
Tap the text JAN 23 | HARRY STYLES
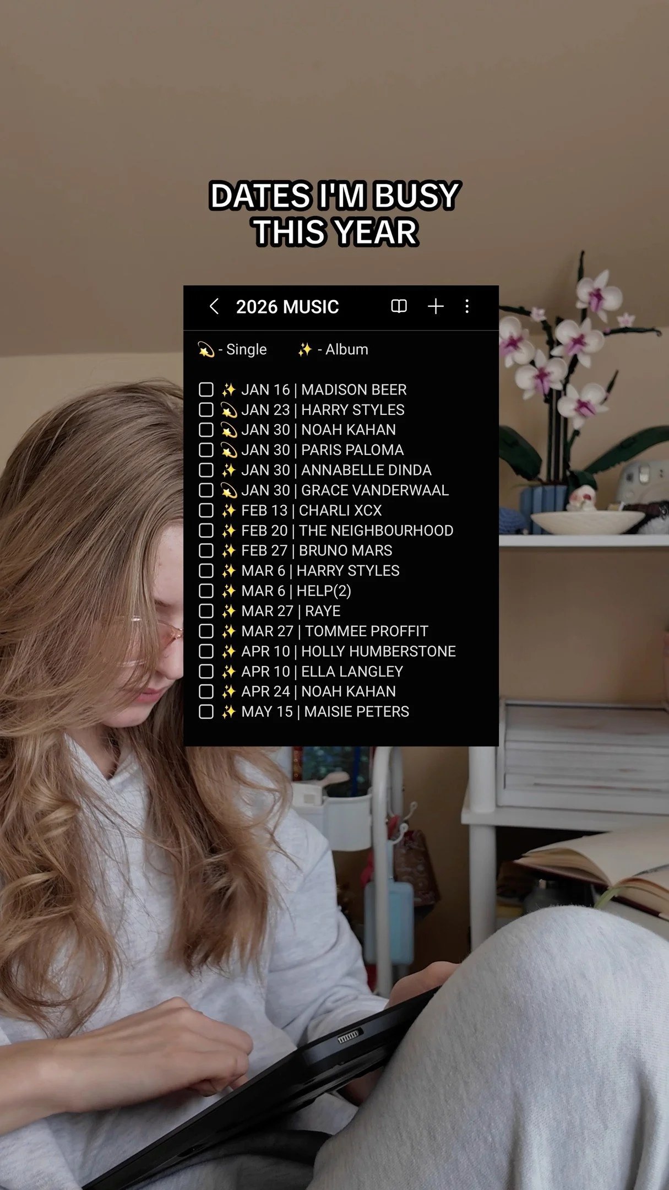tap(323, 410)
